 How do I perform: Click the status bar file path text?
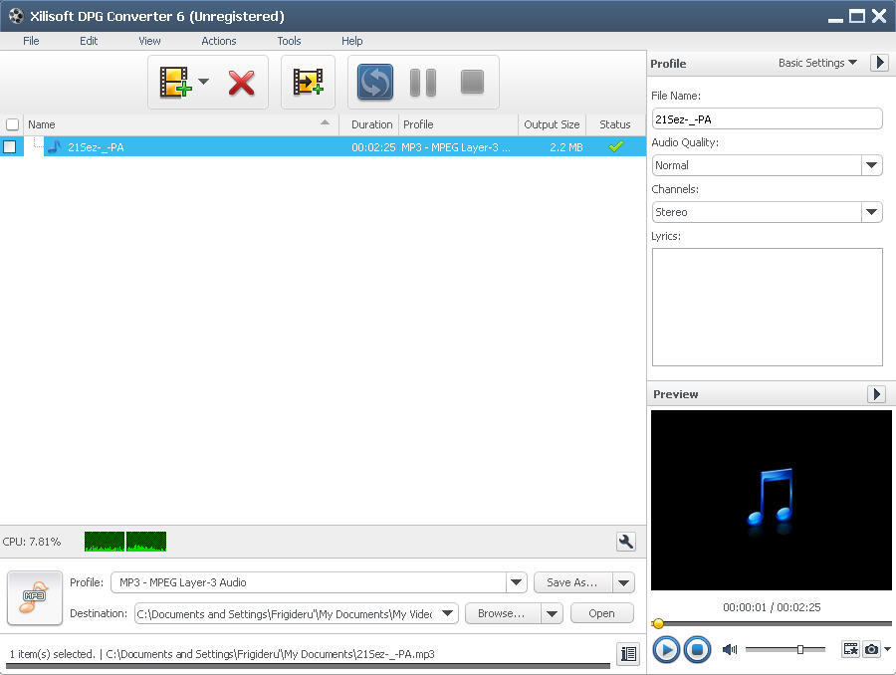(x=270, y=654)
